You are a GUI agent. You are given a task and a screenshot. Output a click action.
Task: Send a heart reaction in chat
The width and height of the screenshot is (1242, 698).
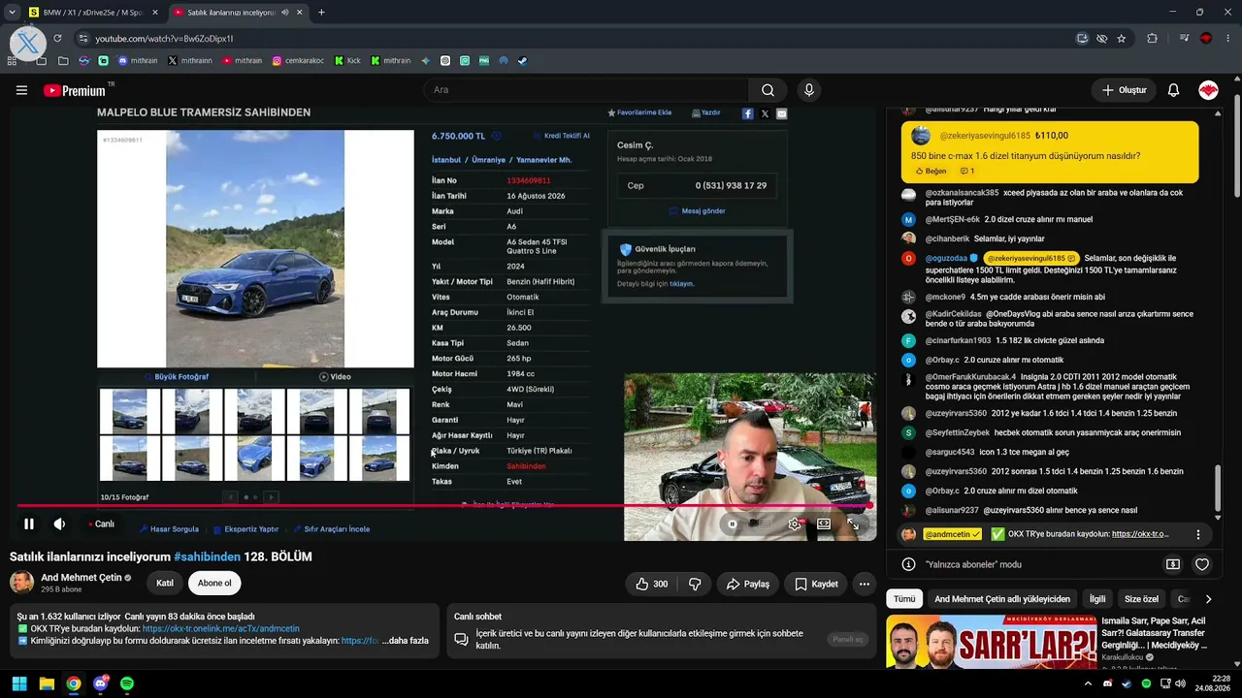click(x=1202, y=564)
